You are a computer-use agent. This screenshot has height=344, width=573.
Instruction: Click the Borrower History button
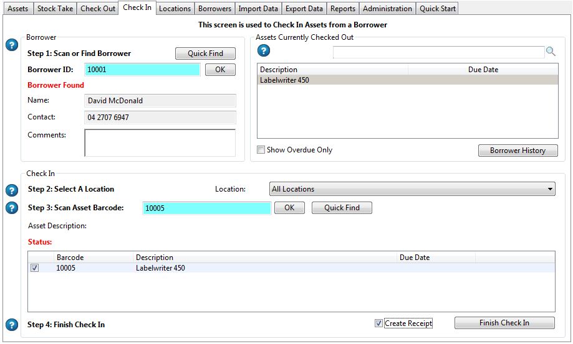click(518, 151)
